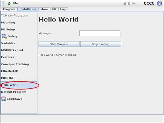Open the File menu
Image resolution: width=164 pixels, height=123 pixels.
click(15, 3)
